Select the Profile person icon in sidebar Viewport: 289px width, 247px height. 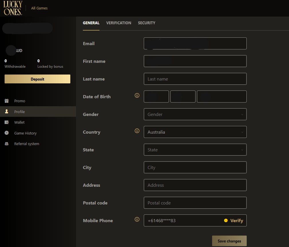click(6, 111)
